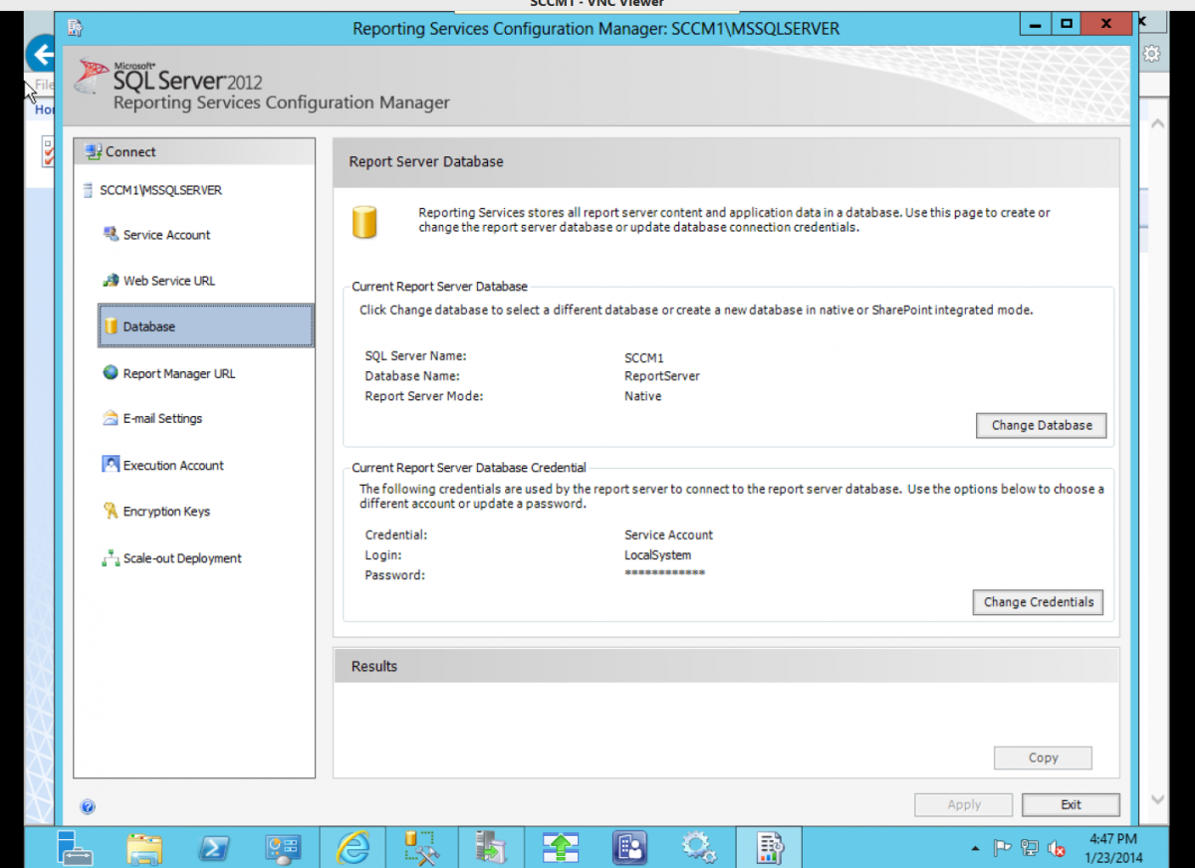Open the blue users console taskbar icon
The width and height of the screenshot is (1195, 868).
click(x=629, y=847)
